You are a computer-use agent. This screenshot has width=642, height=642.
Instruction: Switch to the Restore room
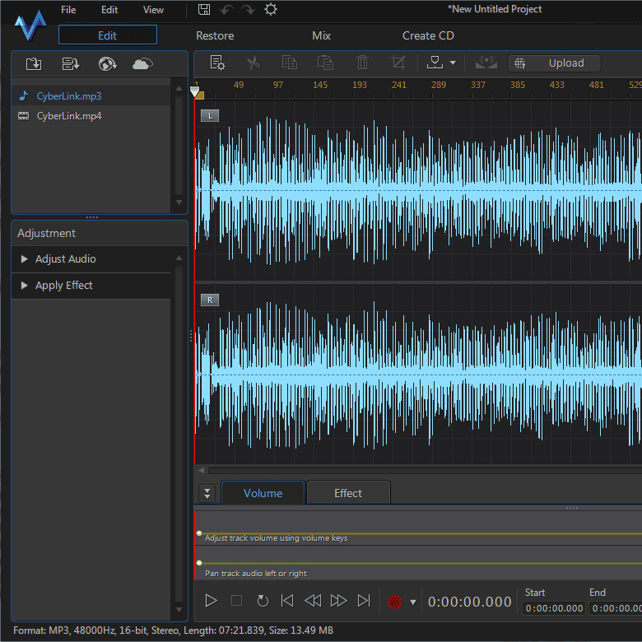tap(215, 35)
